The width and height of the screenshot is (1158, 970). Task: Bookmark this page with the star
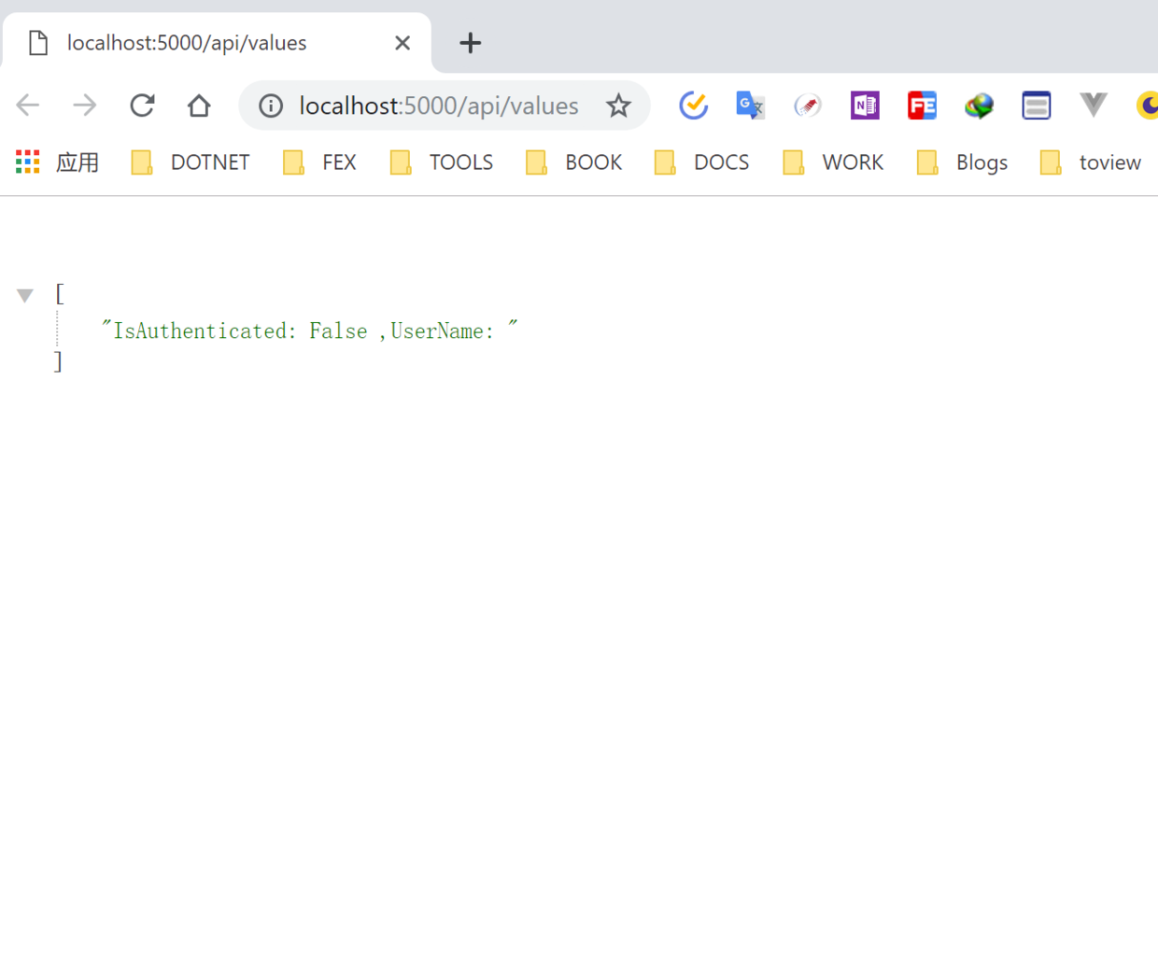click(618, 105)
